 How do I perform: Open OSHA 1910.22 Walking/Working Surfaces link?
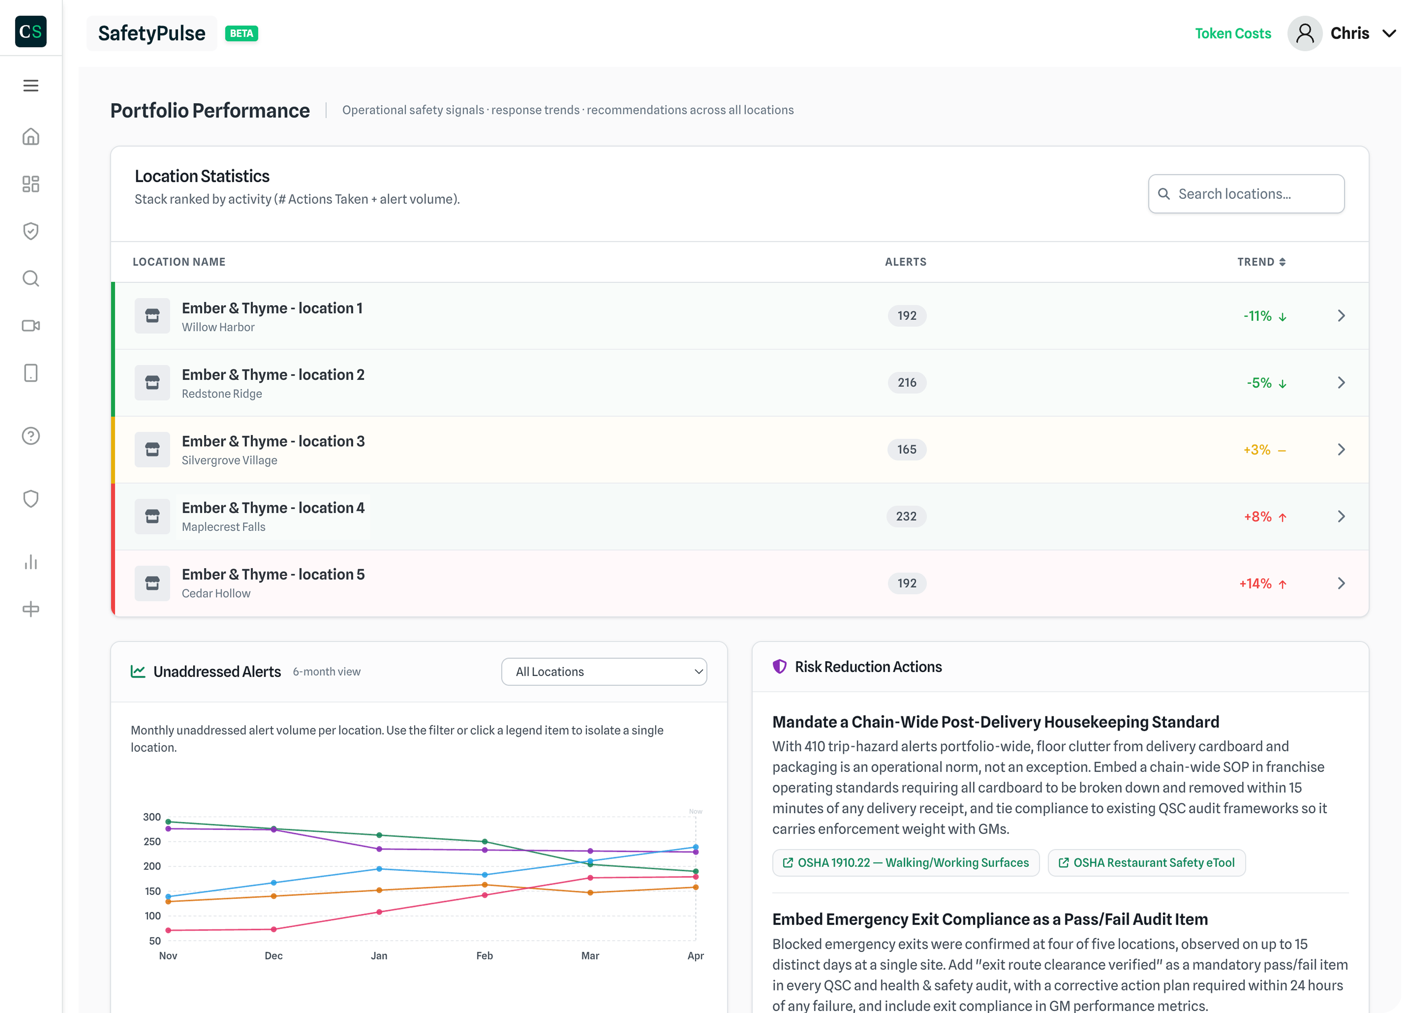[906, 863]
